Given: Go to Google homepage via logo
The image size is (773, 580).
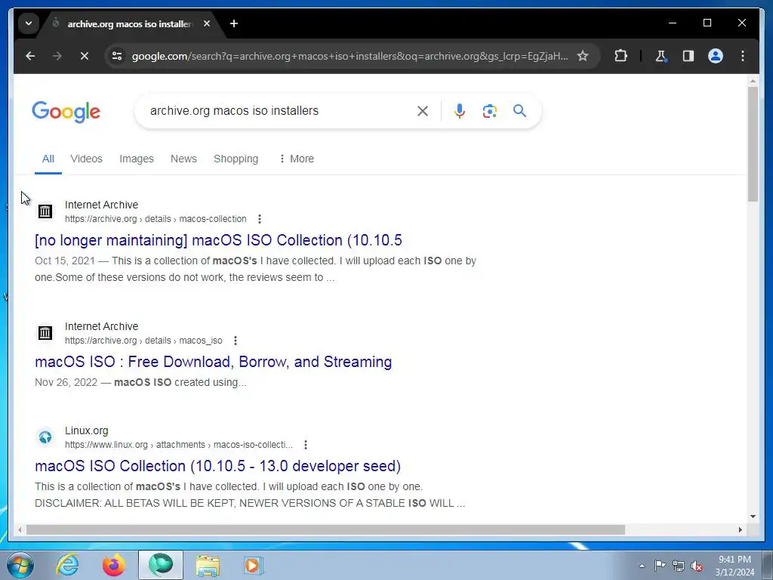Looking at the screenshot, I should [66, 112].
